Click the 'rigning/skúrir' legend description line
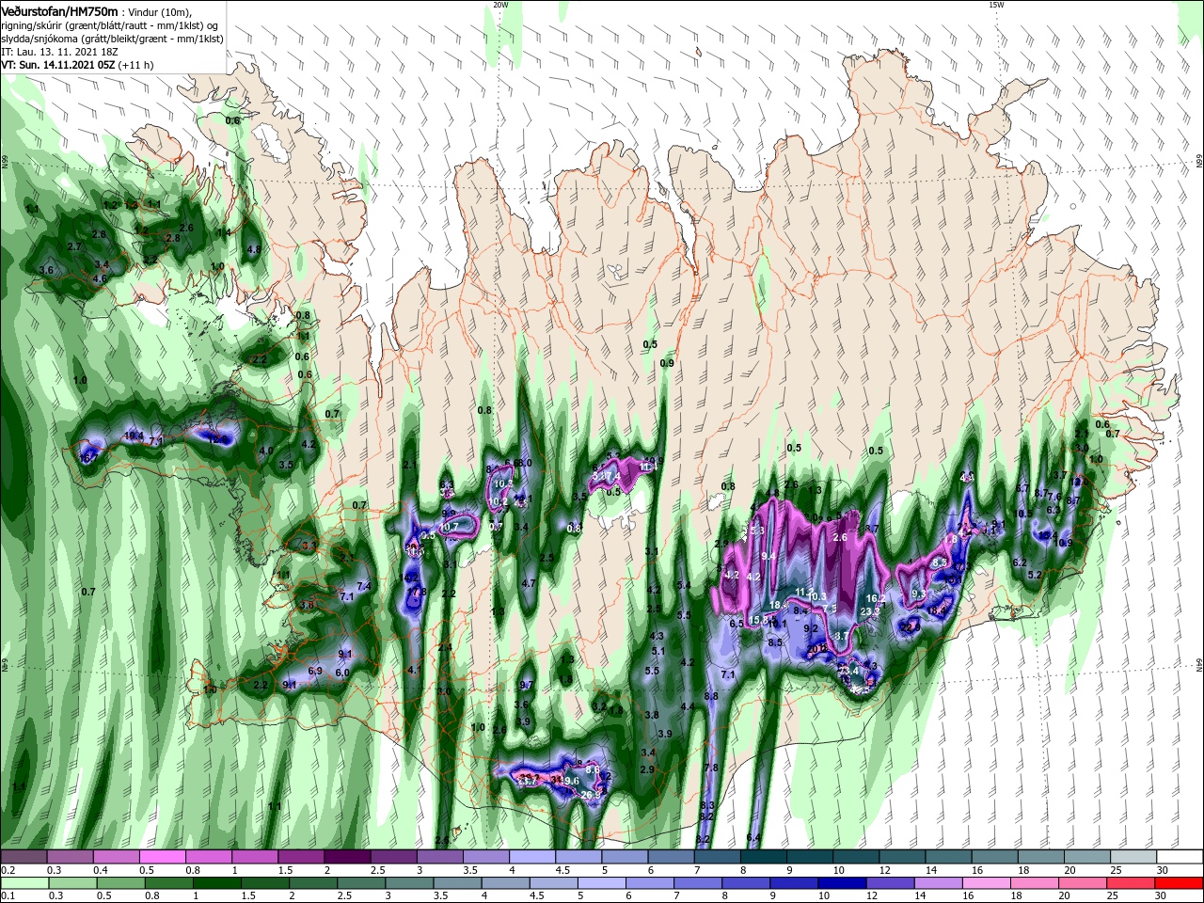 pos(111,25)
